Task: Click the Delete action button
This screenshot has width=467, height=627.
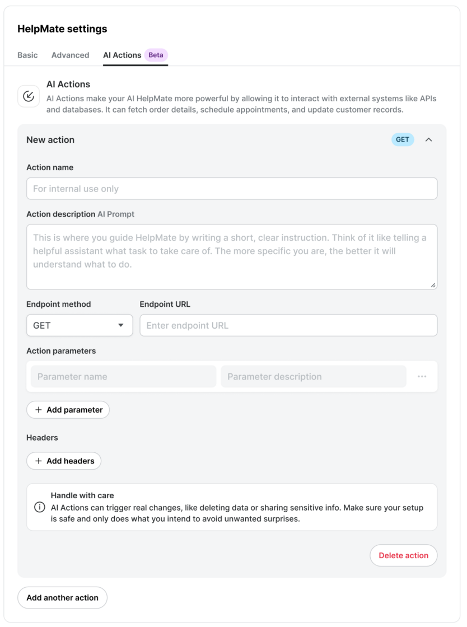Action: (x=403, y=555)
